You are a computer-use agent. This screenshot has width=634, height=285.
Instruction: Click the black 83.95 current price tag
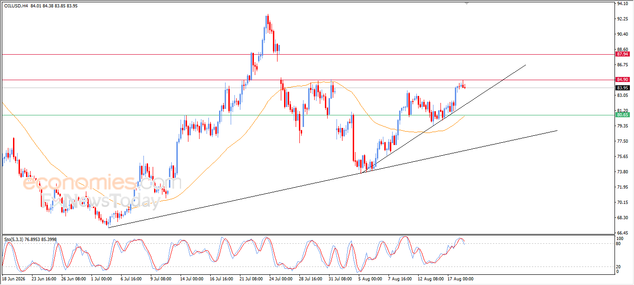622,88
